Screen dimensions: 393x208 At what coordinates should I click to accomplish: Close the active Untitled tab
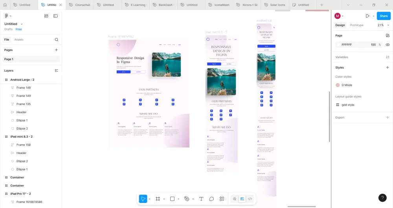61,5
